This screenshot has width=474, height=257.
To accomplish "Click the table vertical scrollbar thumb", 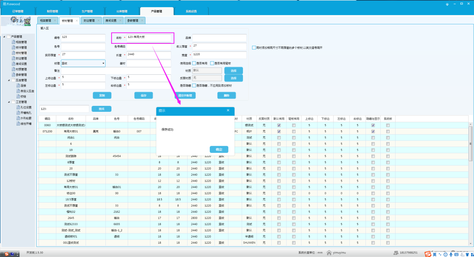I will [470, 143].
